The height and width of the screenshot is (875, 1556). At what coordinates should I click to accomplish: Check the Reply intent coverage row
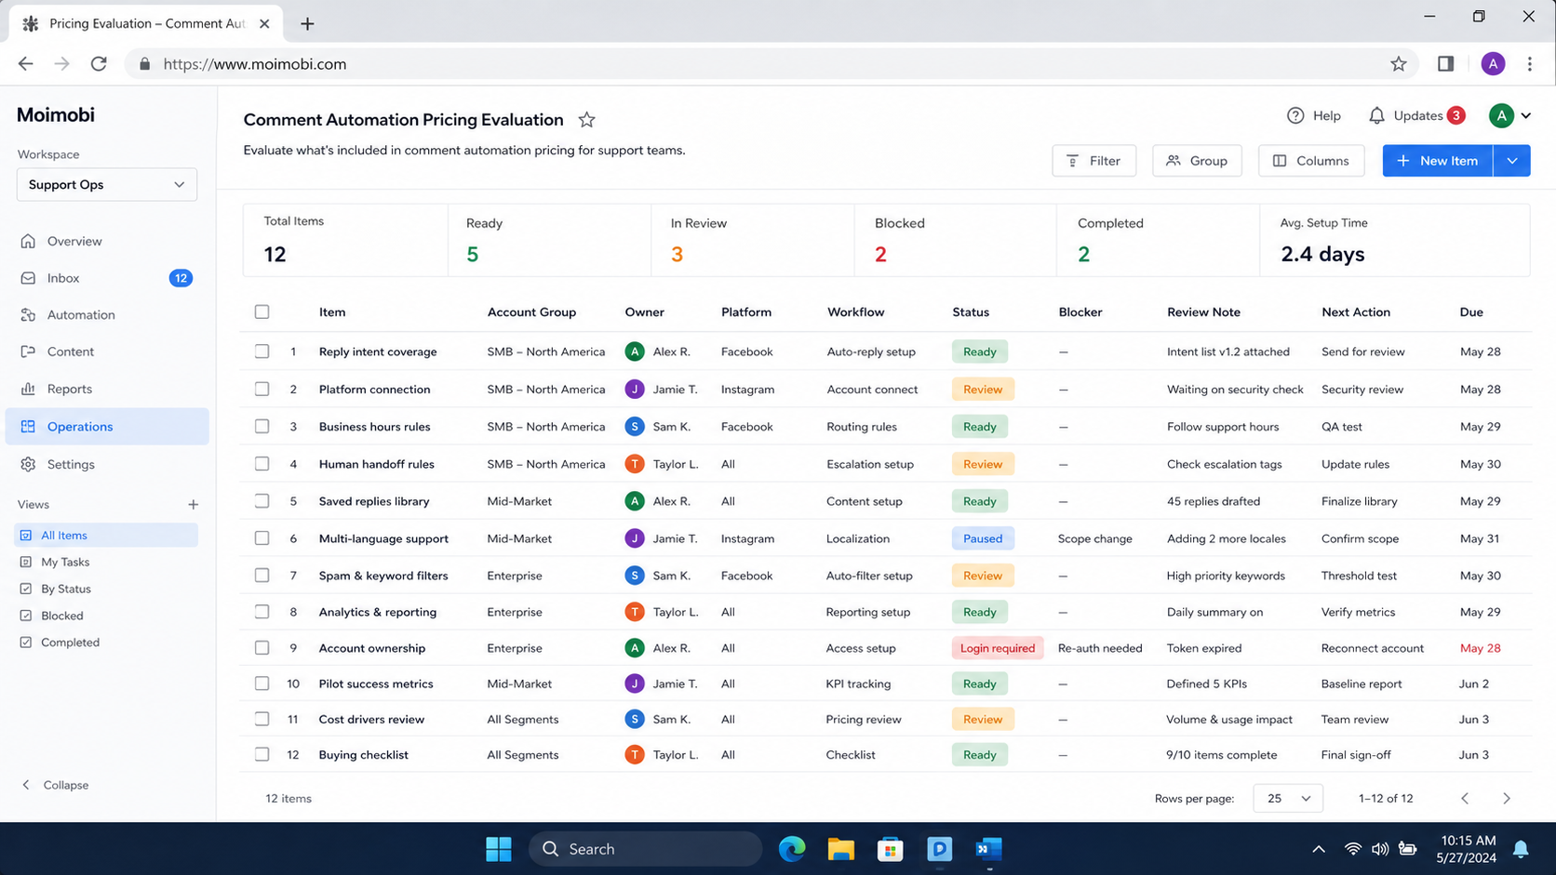point(262,351)
